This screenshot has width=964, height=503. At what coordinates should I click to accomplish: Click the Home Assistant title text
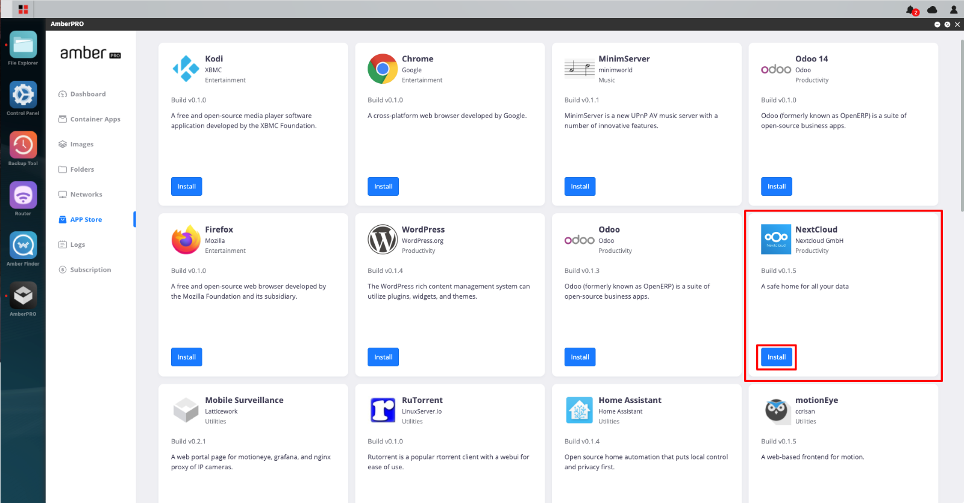(630, 401)
